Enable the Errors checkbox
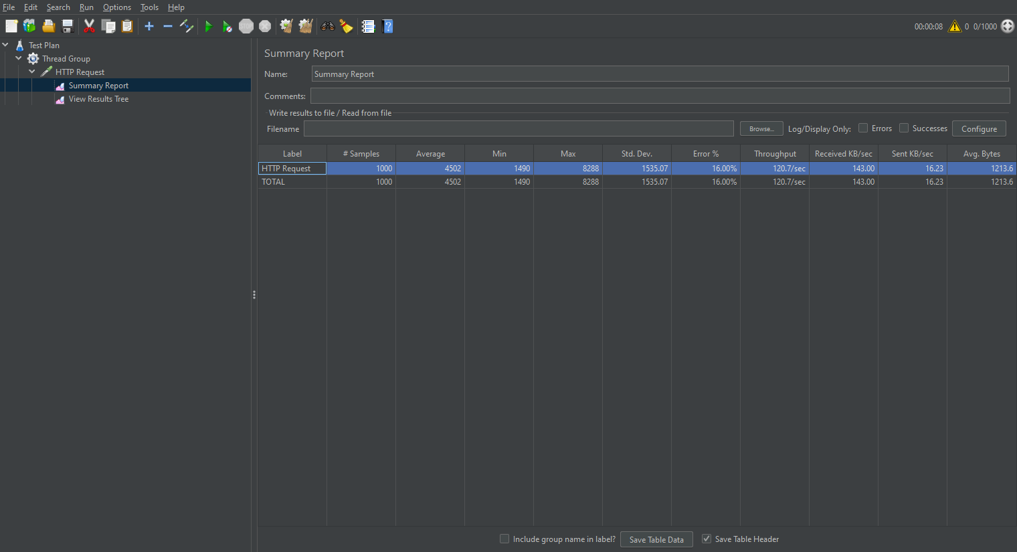 coord(863,128)
